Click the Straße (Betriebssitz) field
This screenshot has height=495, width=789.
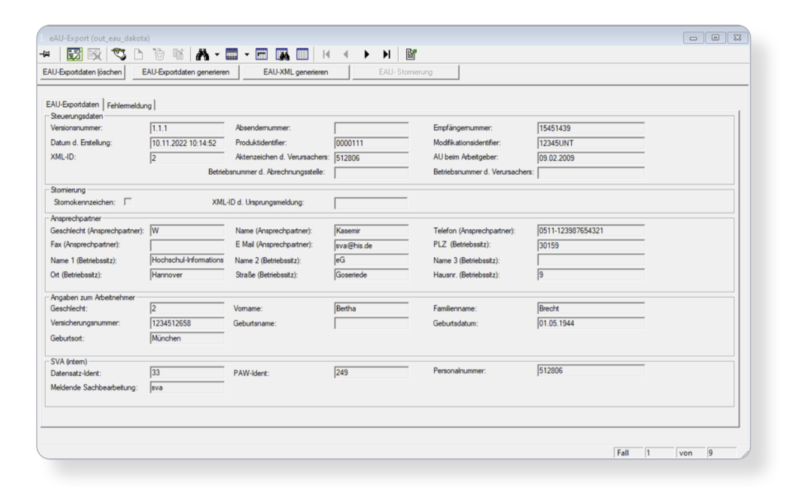[x=371, y=274]
